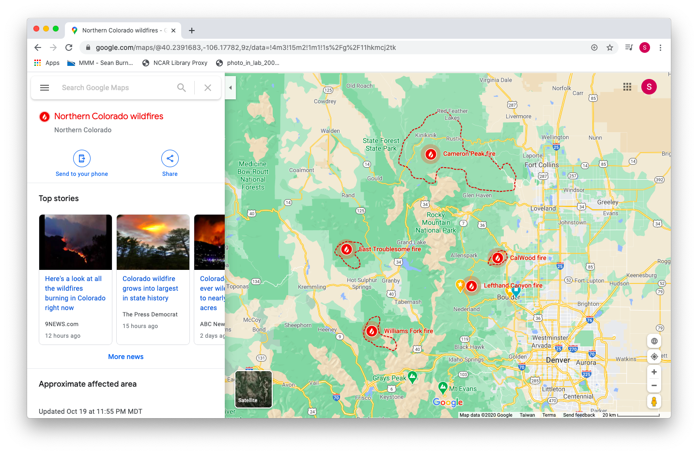Show your location button

(654, 357)
